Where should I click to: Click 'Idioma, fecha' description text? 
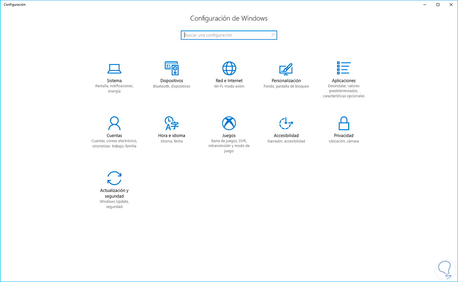click(x=172, y=141)
